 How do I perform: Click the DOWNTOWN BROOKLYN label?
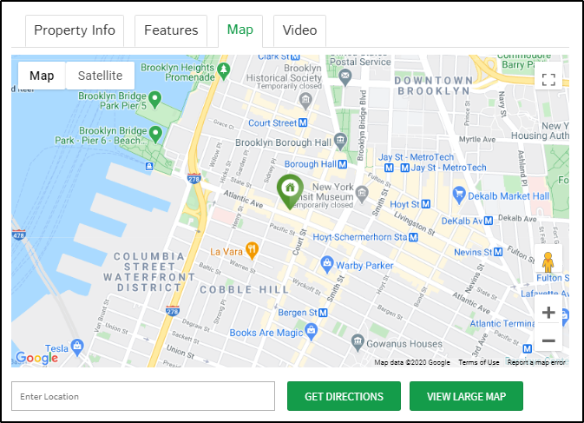point(434,86)
